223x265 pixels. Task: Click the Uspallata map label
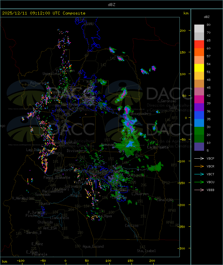(x=51, y=74)
